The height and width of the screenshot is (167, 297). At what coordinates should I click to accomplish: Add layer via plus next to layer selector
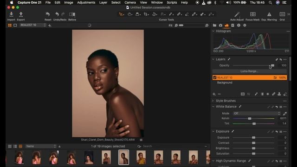coord(50,26)
